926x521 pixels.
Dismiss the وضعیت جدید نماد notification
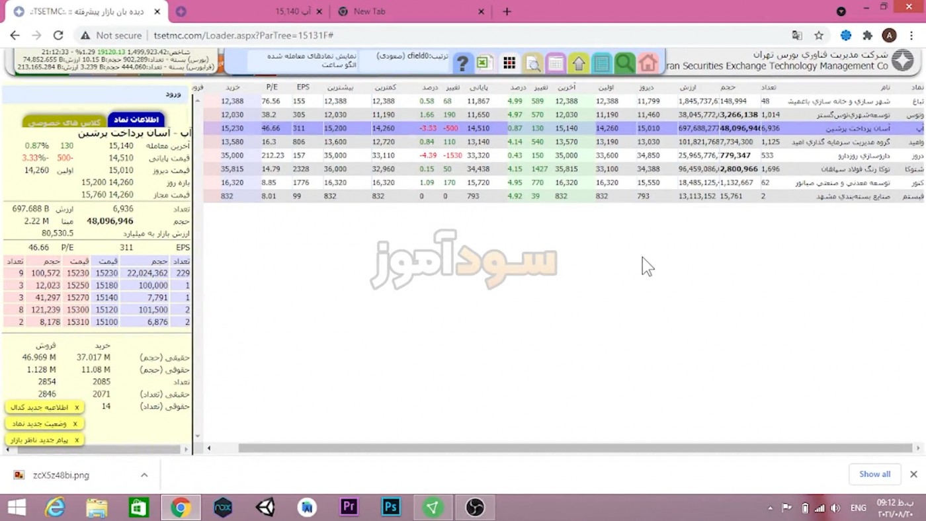click(75, 424)
